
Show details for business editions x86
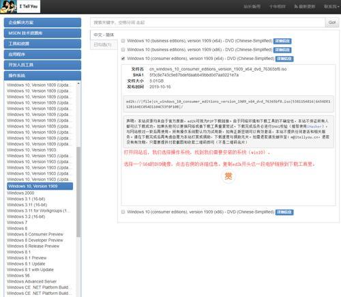pyautogui.click(x=282, y=50)
